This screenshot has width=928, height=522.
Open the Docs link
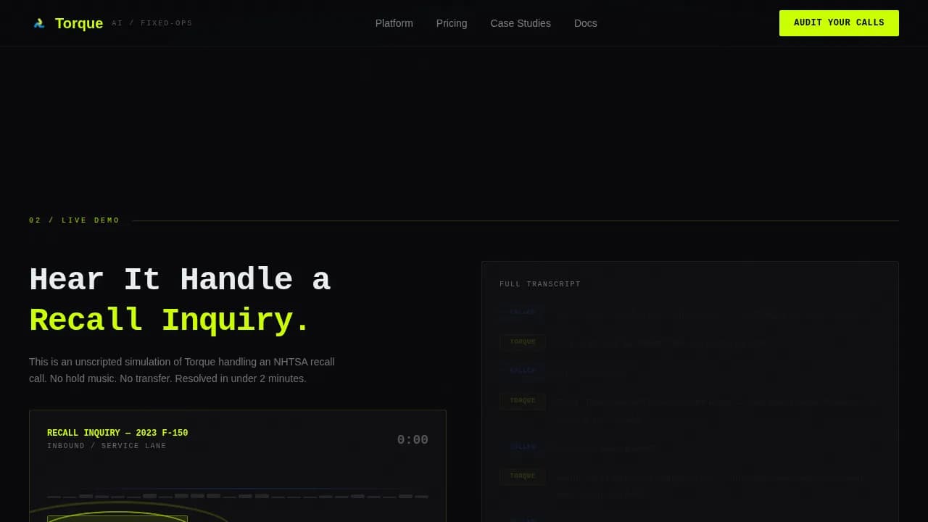(586, 23)
